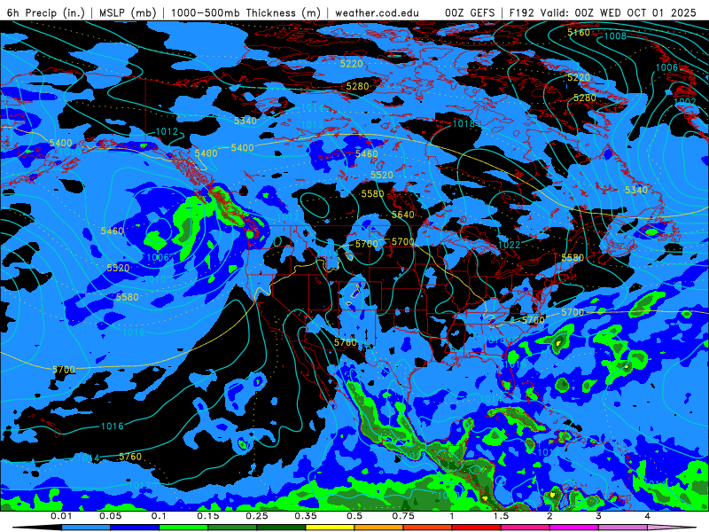Click the 0.35 legend value
This screenshot has height=532, width=709.
306,516
